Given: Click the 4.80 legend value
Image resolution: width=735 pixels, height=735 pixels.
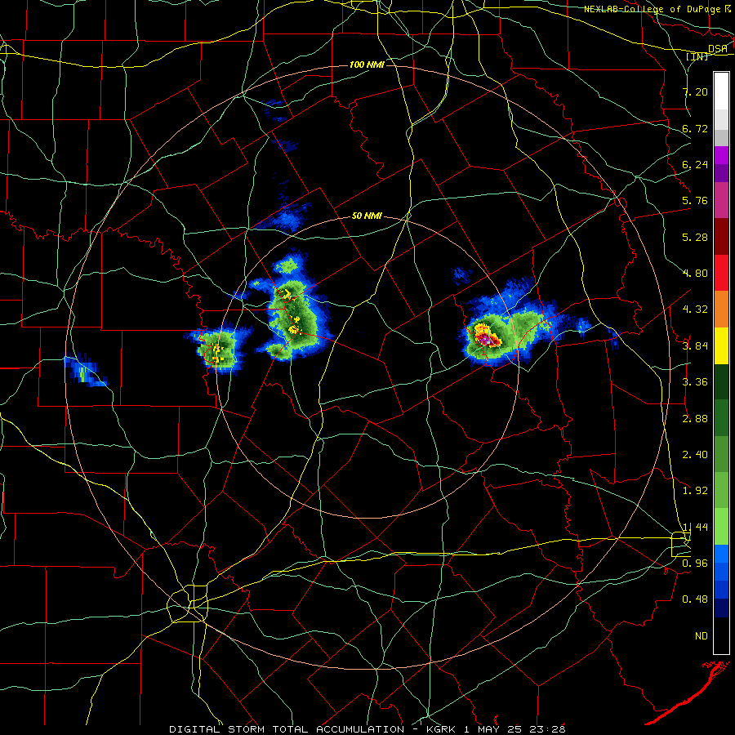Looking at the screenshot, I should coord(695,274).
